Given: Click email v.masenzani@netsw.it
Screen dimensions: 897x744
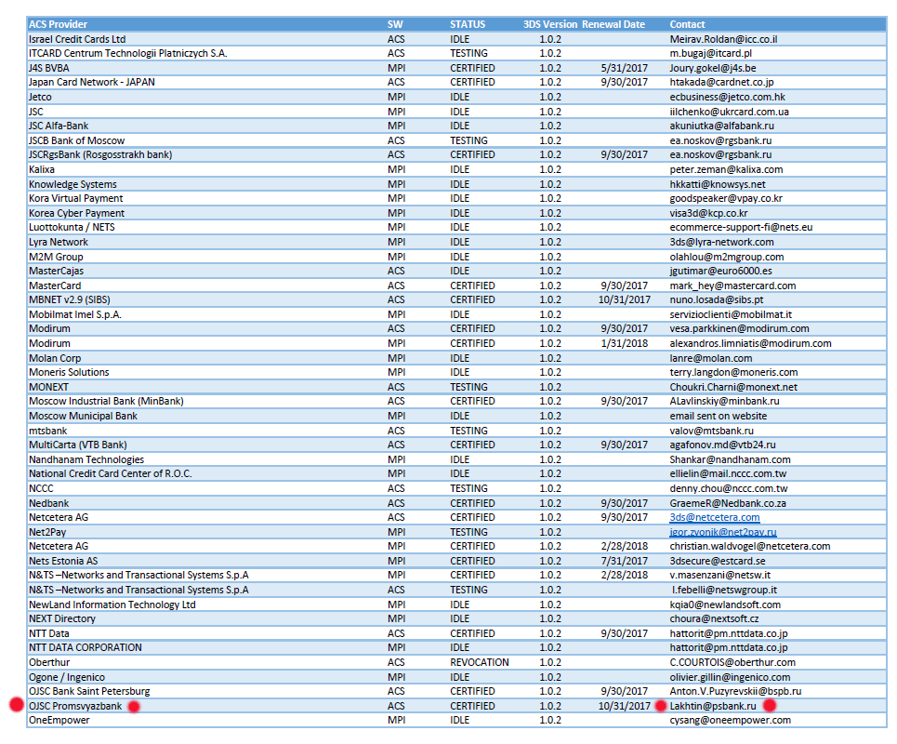Looking at the screenshot, I should click(720, 575).
